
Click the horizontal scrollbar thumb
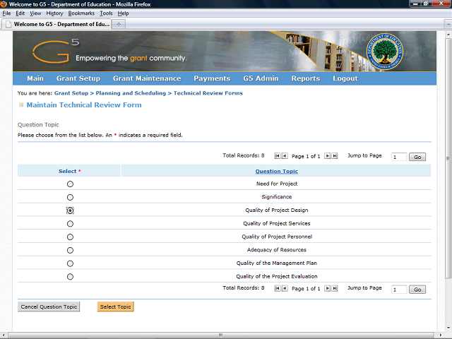point(221,335)
